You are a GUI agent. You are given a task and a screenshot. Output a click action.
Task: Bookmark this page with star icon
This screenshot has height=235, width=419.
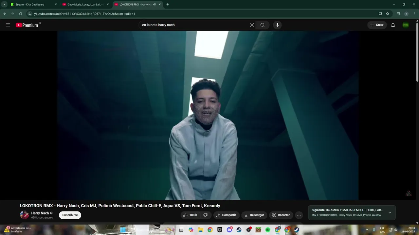pyautogui.click(x=388, y=14)
